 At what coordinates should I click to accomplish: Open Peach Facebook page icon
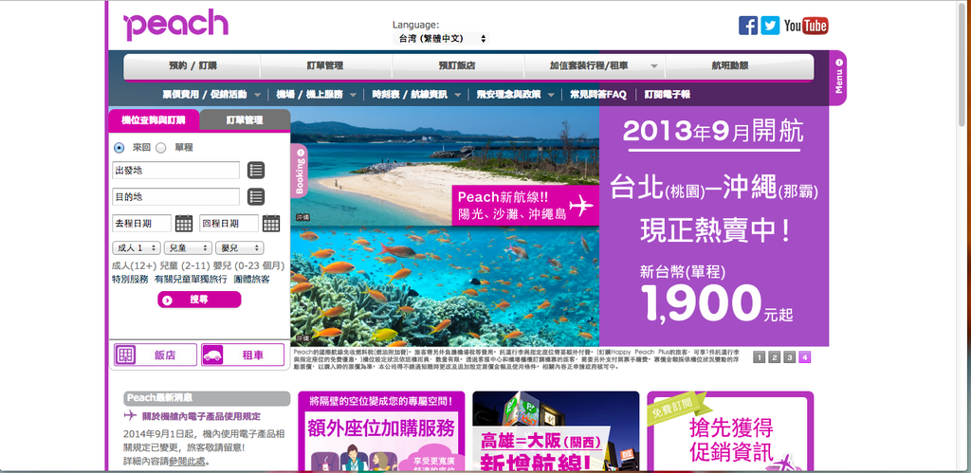(748, 26)
